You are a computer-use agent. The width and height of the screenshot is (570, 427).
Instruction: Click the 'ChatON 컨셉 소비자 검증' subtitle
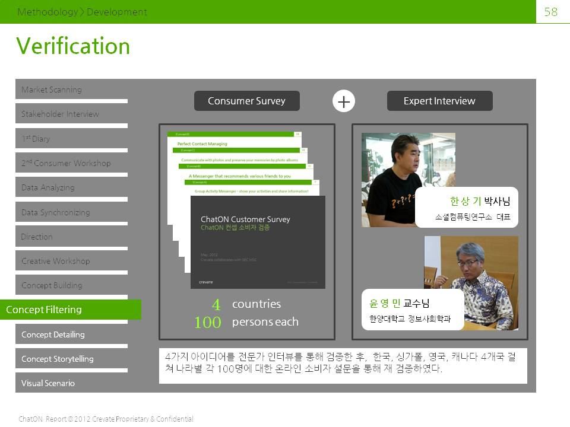(x=235, y=228)
